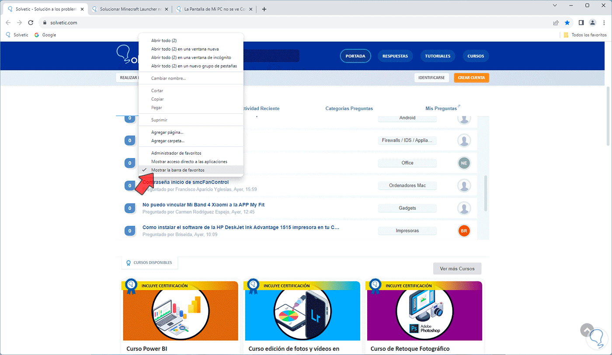Open the HP DeskJet Ink Advantage question

point(241,227)
